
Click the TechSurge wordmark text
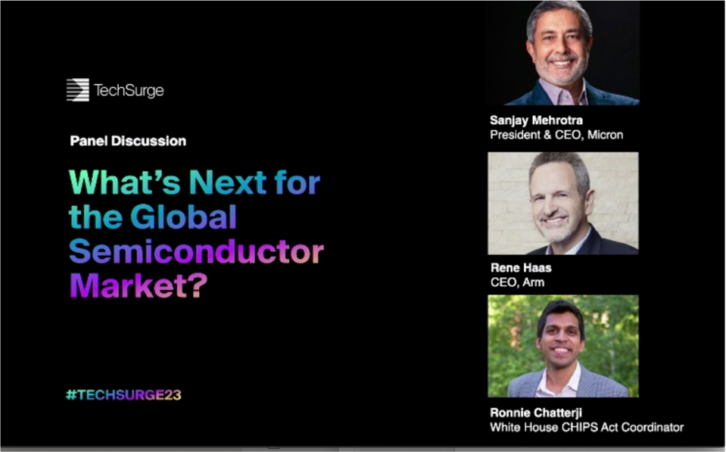tap(129, 90)
